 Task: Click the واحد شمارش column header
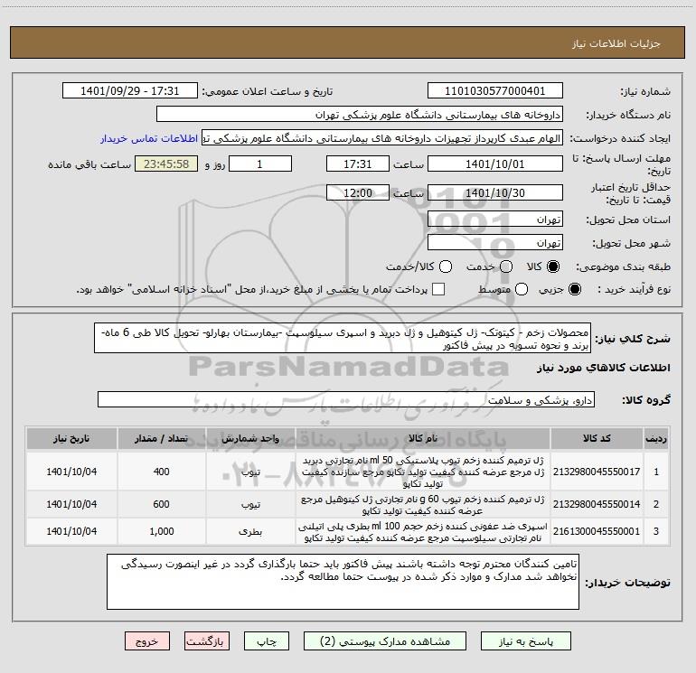pos(250,439)
